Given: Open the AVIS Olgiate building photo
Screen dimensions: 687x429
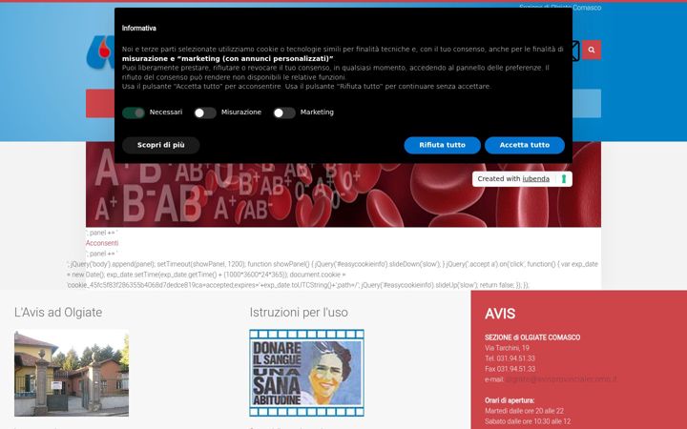Looking at the screenshot, I should pos(72,373).
